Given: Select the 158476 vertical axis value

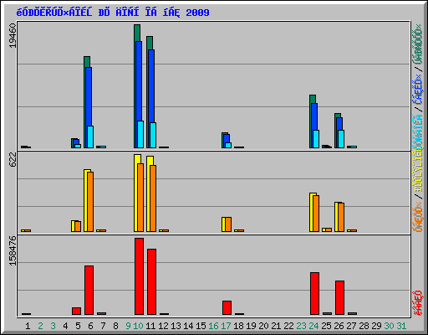Looking at the screenshot, I should point(13,251).
